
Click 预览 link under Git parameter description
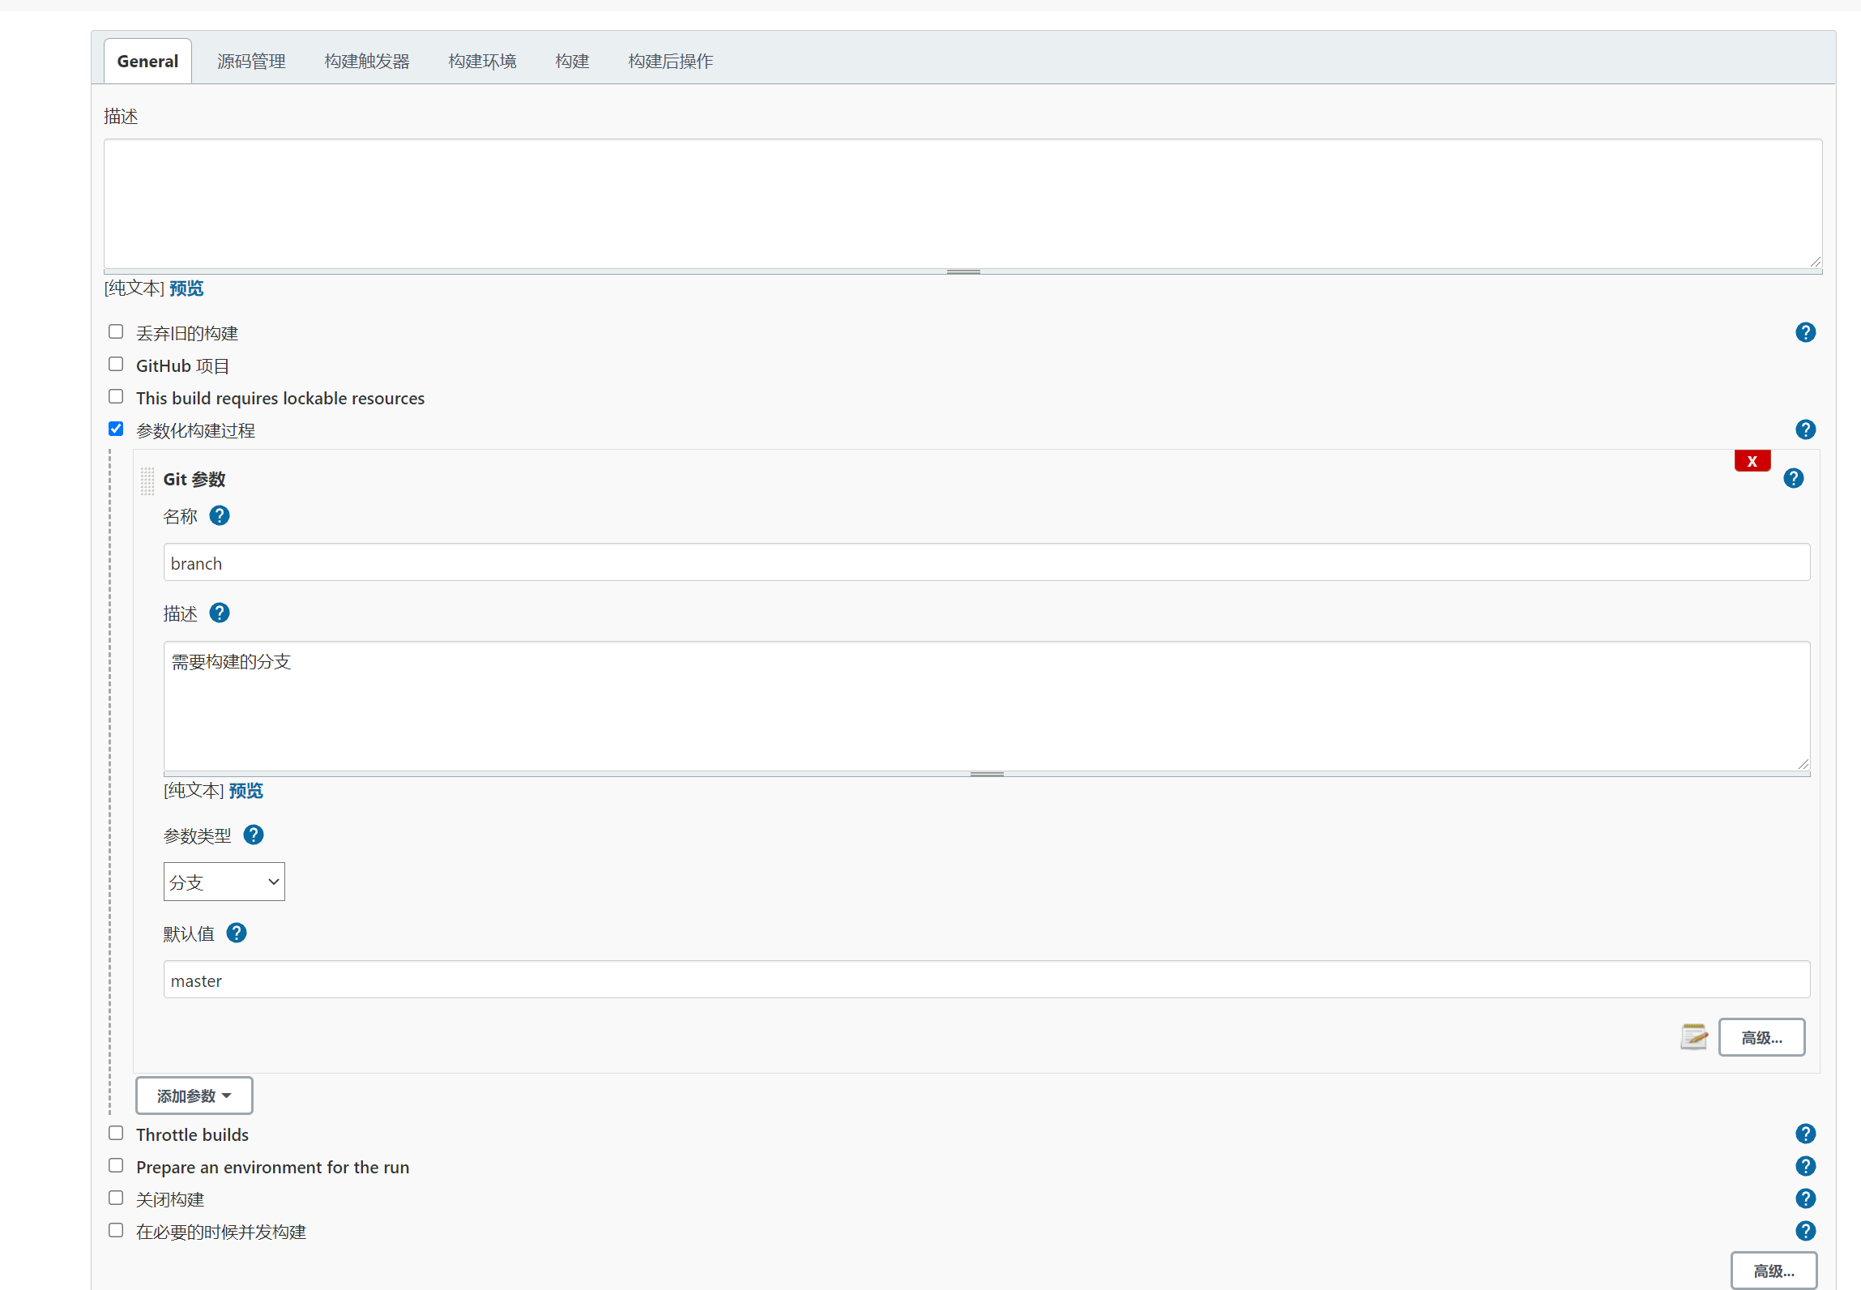[x=246, y=791]
